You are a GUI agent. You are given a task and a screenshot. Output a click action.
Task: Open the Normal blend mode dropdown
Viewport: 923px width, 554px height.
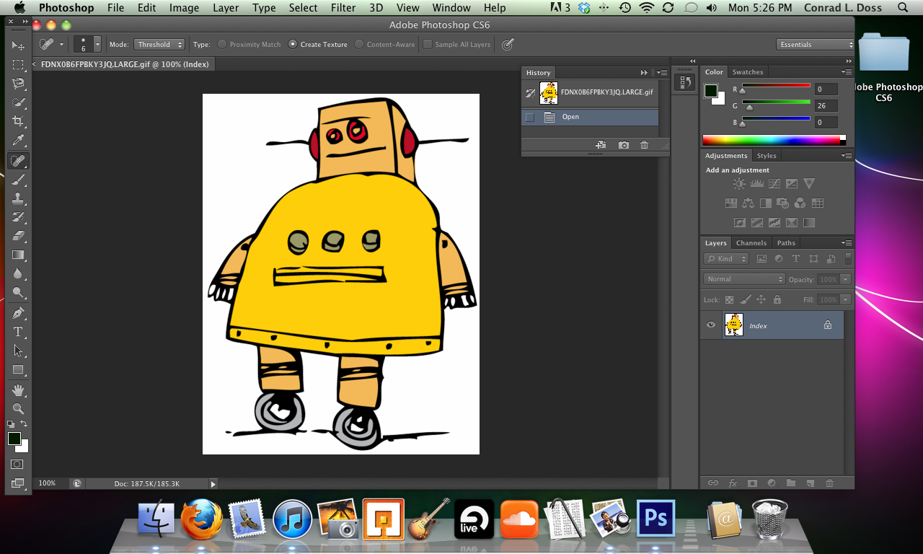pos(744,279)
